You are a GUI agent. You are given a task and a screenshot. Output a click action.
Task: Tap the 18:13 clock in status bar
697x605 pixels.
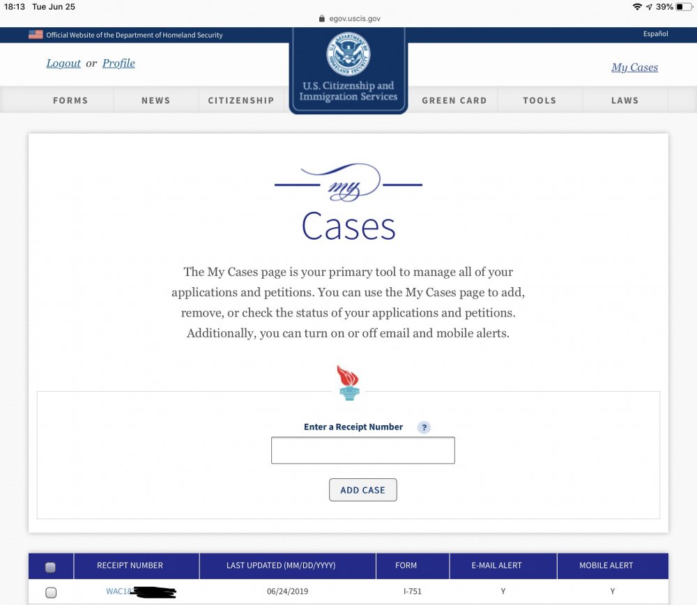coord(15,7)
